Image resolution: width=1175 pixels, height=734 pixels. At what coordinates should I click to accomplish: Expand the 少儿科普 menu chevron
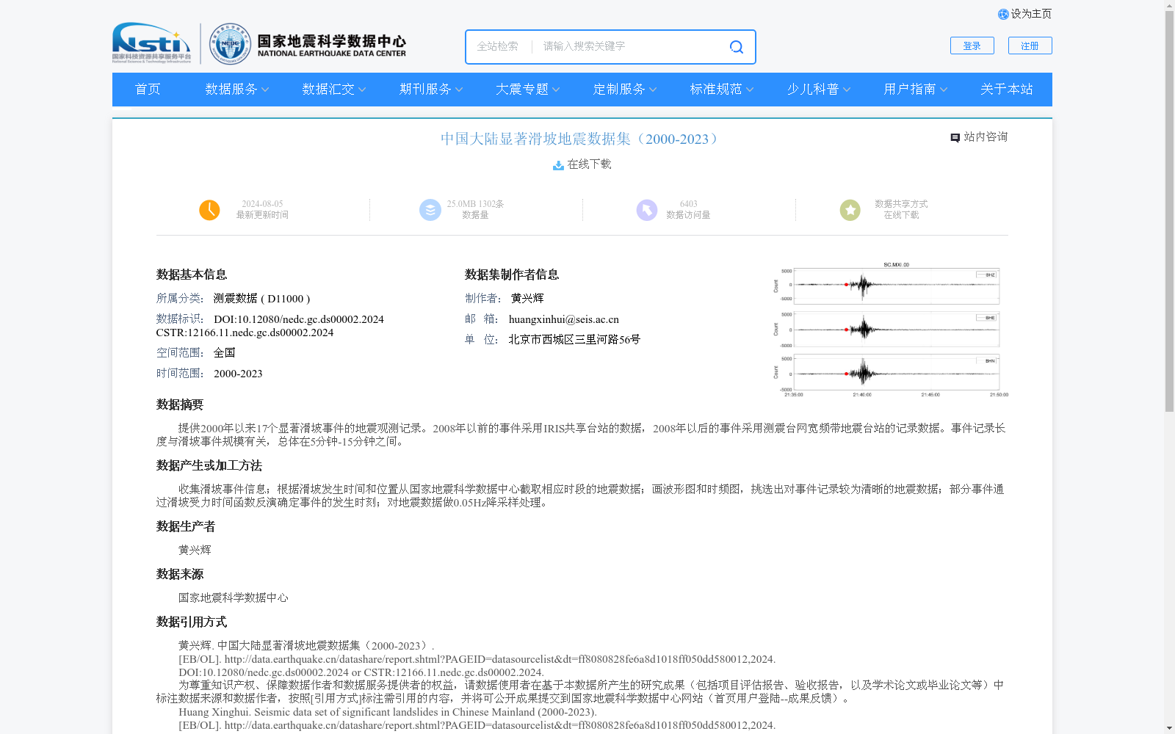847,90
